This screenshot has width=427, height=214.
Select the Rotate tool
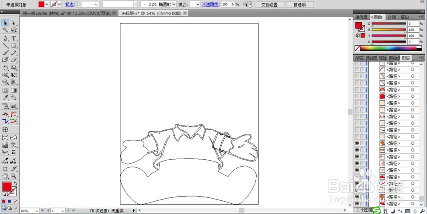coord(5,68)
